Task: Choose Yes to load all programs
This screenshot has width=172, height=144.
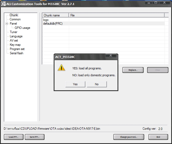Action: [x=75, y=84]
